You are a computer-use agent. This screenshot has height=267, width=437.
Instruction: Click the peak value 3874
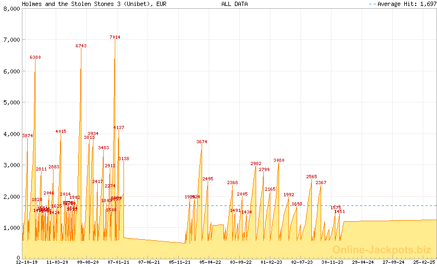tap(27, 136)
